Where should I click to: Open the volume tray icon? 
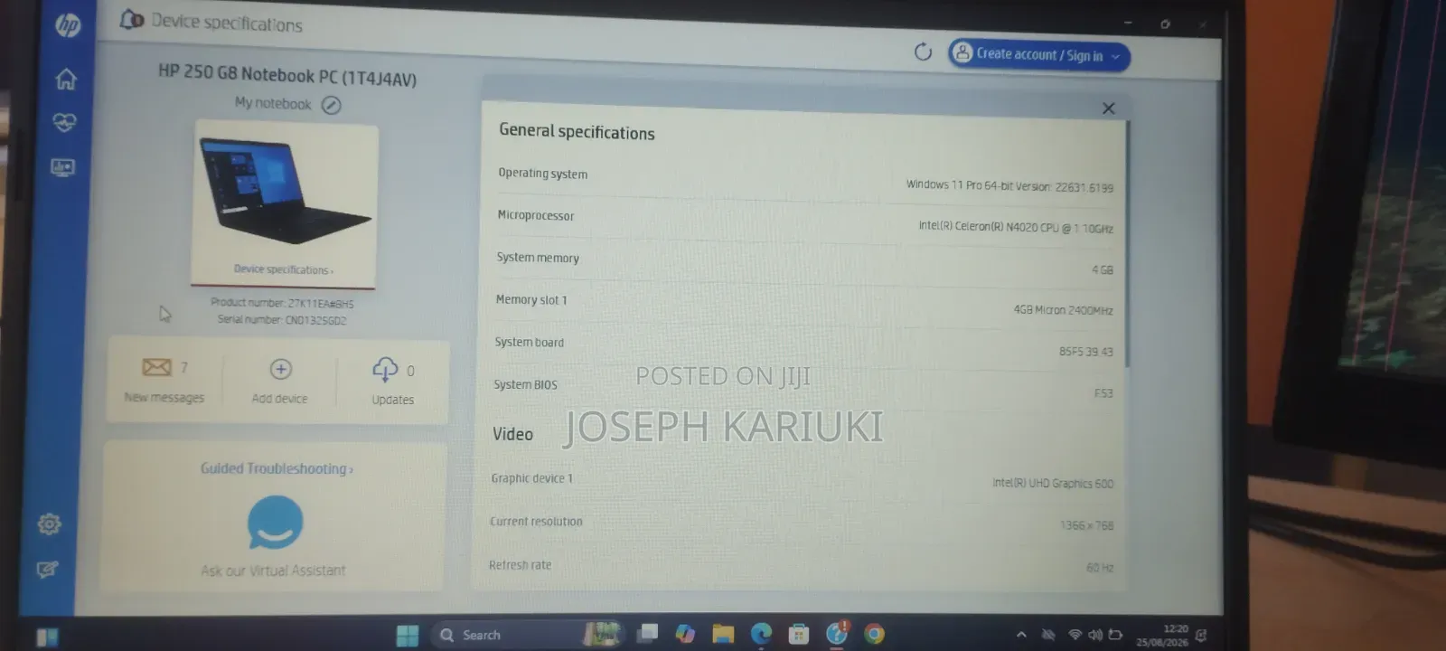[x=1095, y=635]
